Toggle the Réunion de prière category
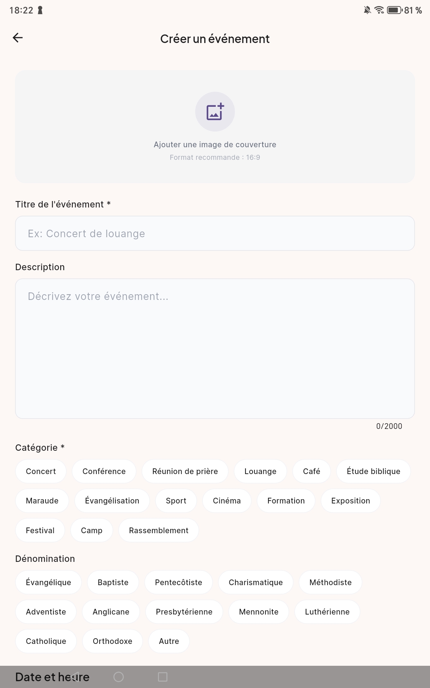This screenshot has width=430, height=688. click(x=185, y=471)
